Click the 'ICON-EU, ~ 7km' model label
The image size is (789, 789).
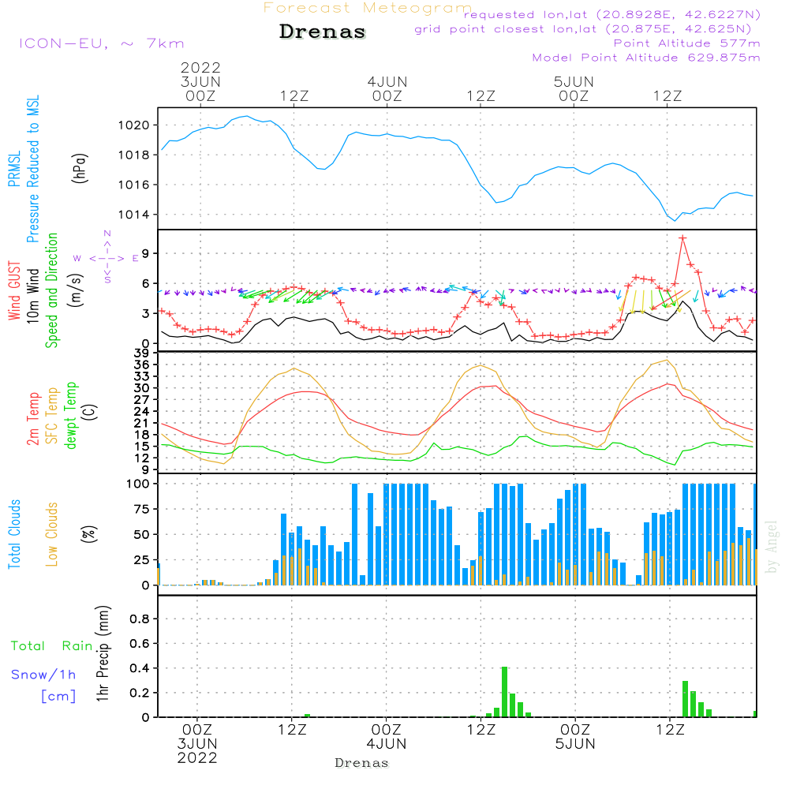pos(102,43)
